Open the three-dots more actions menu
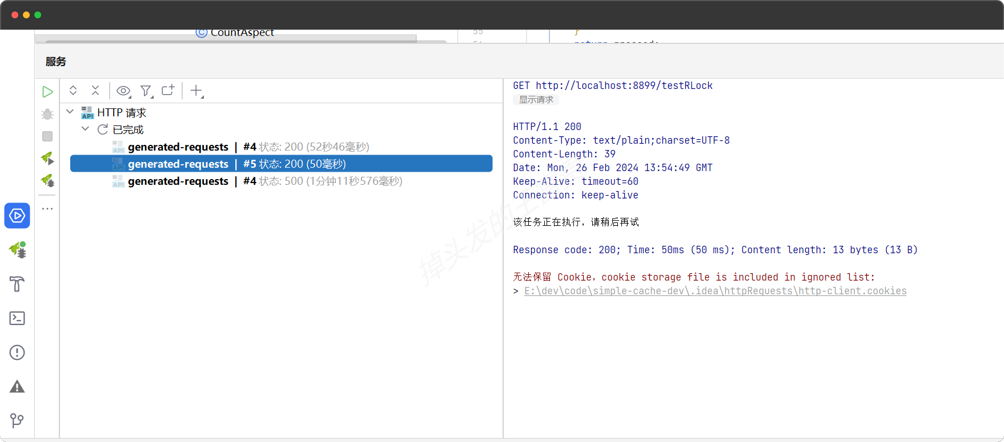1004x442 pixels. pyautogui.click(x=47, y=209)
